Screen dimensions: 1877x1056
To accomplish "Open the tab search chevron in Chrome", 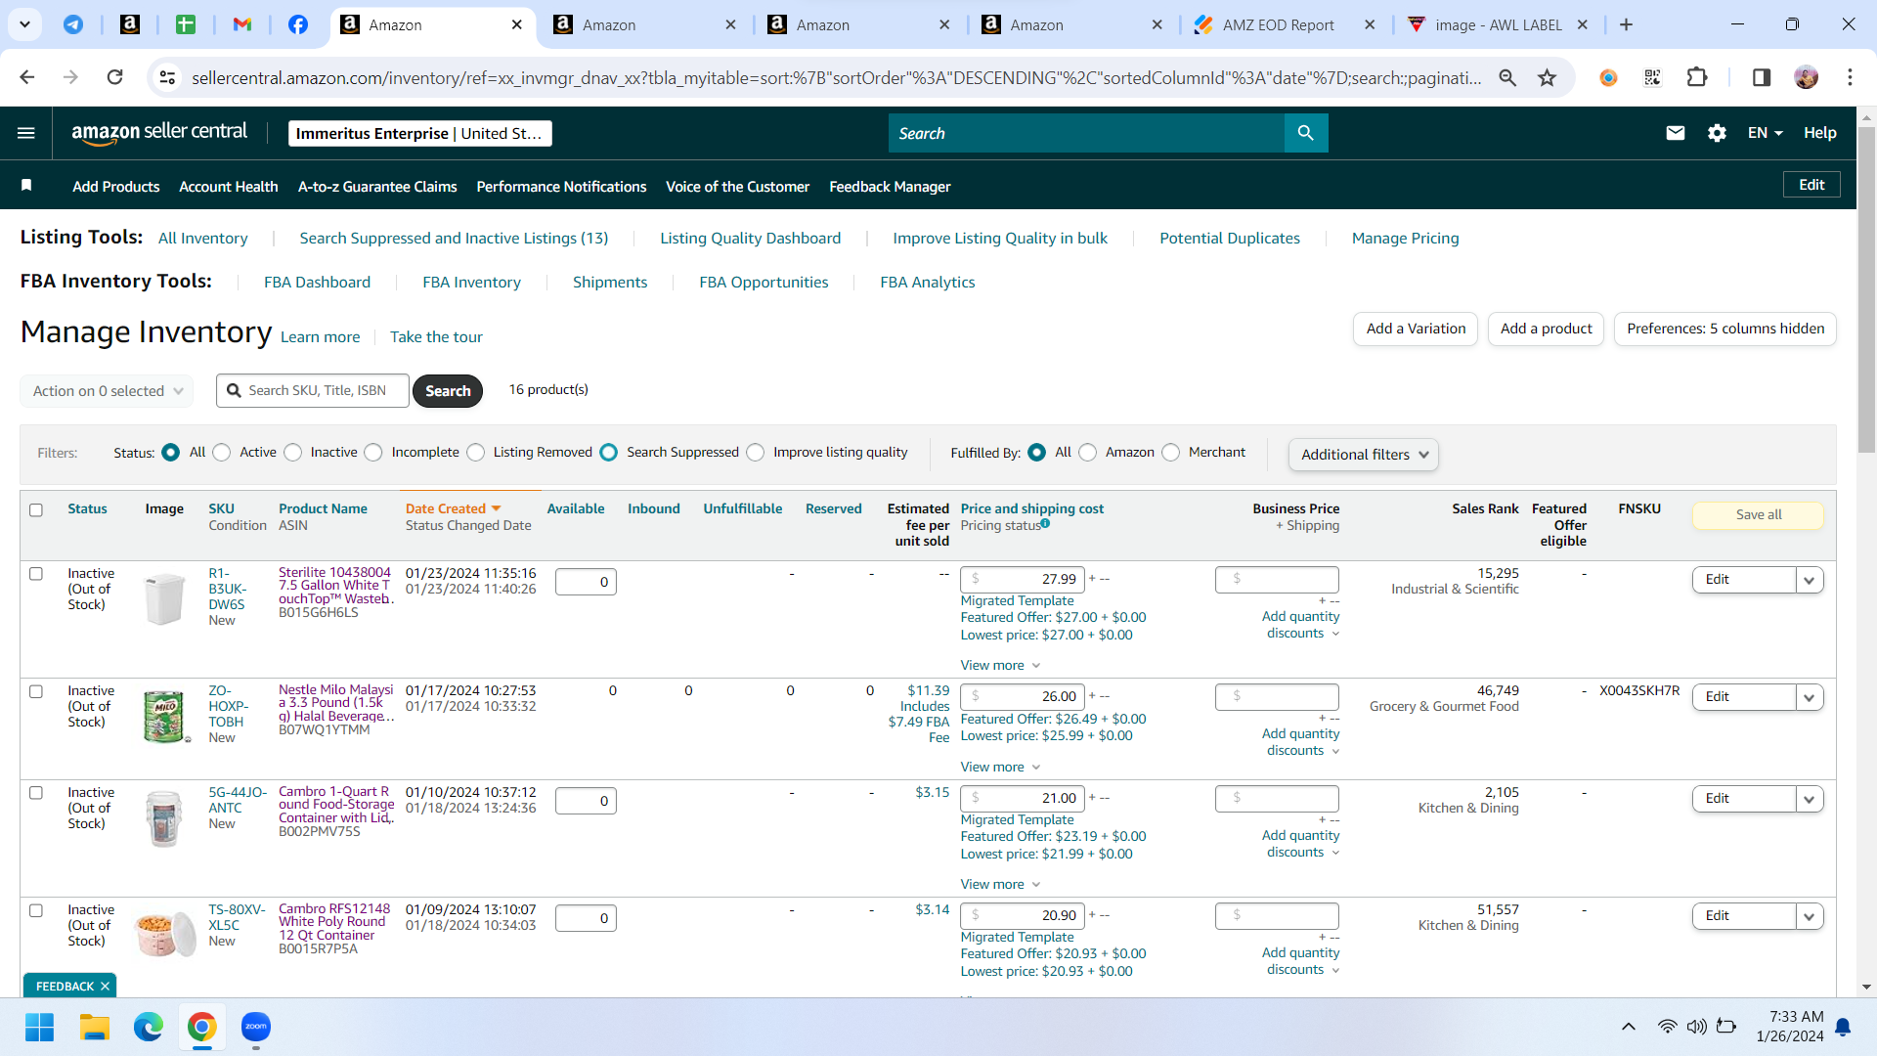I will pos(24,24).
